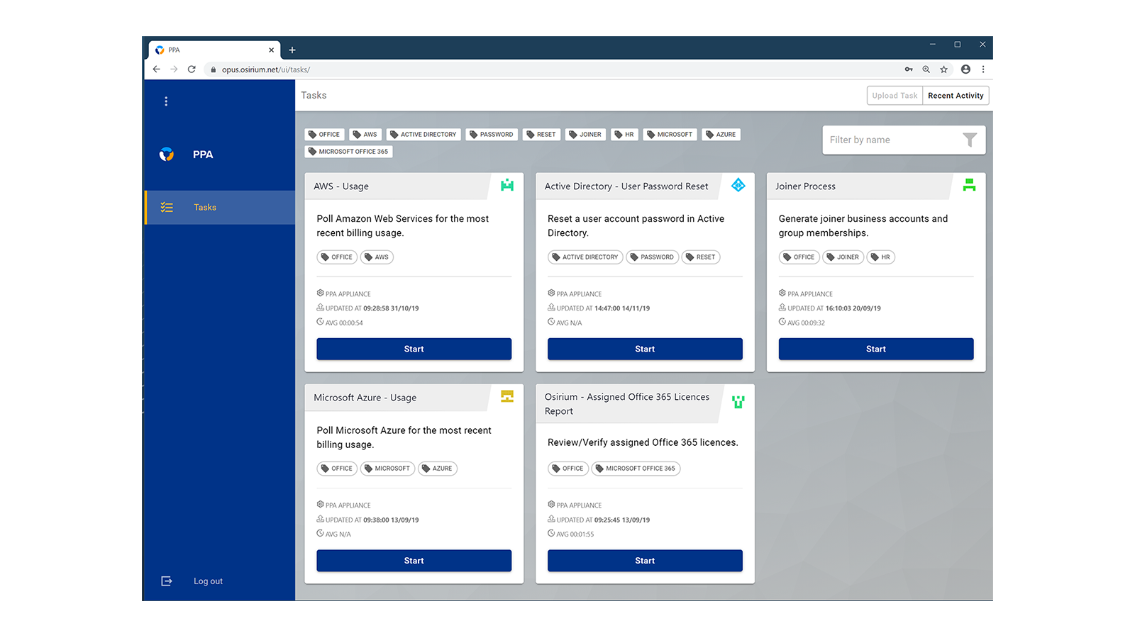Screen dimensions: 1135x638
Task: Click JOINER tag in Joiner Process card
Action: pyautogui.click(x=843, y=257)
